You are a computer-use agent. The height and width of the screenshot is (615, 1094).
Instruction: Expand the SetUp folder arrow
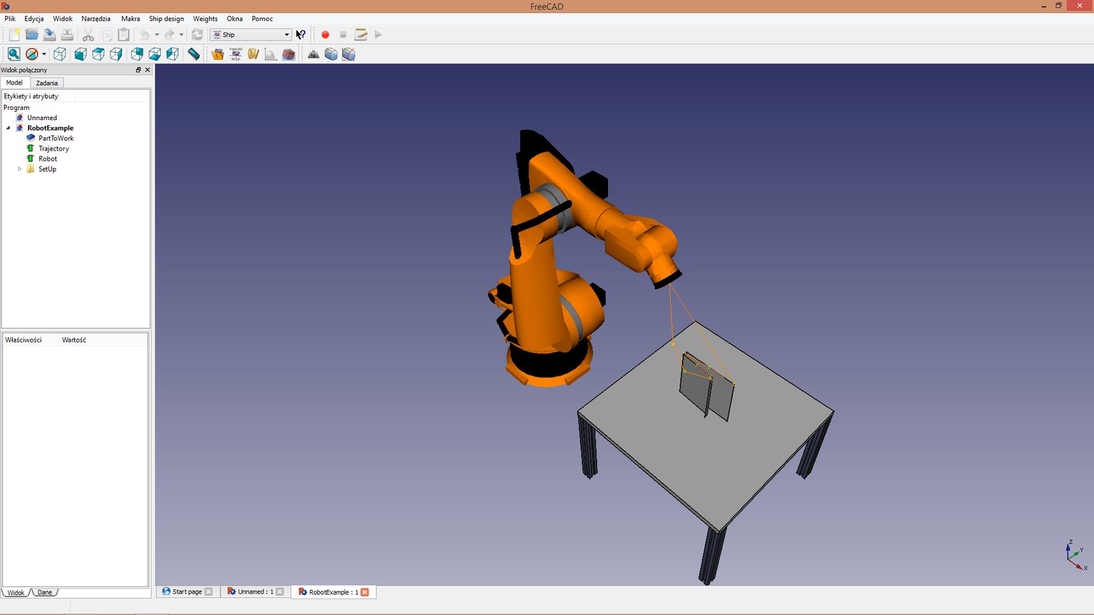[20, 169]
